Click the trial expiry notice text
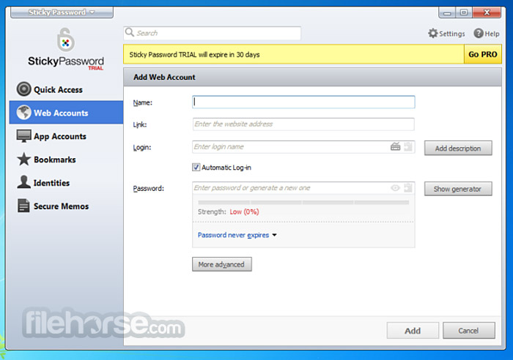Image resolution: width=513 pixels, height=360 pixels. coord(194,55)
